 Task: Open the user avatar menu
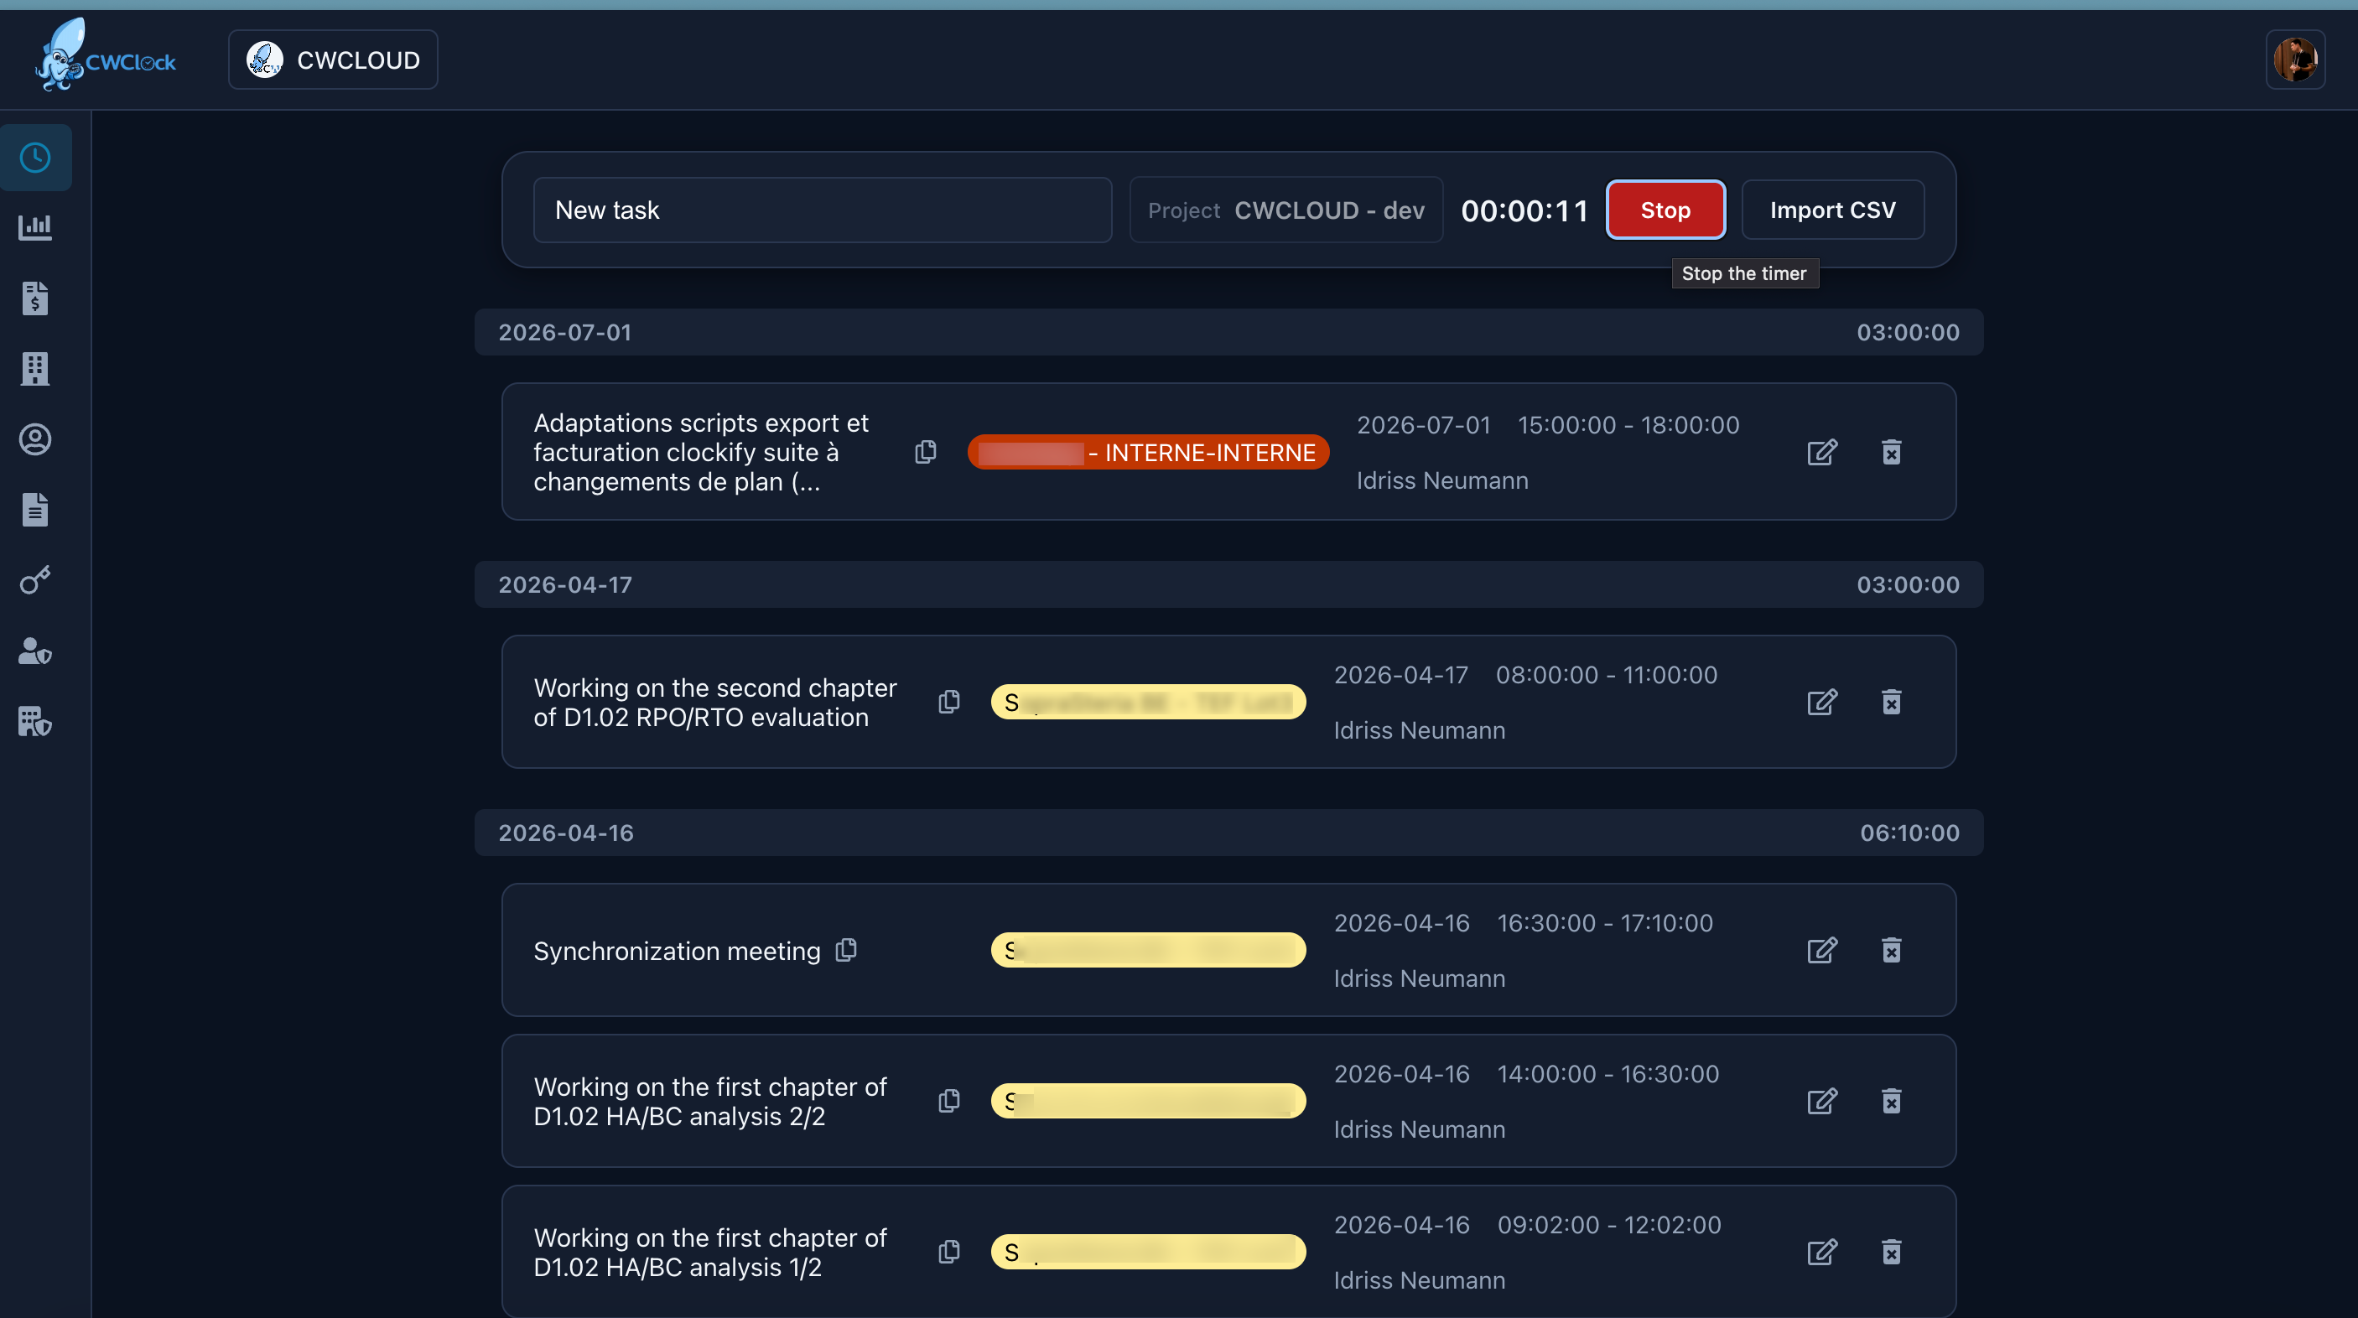[x=2295, y=60]
